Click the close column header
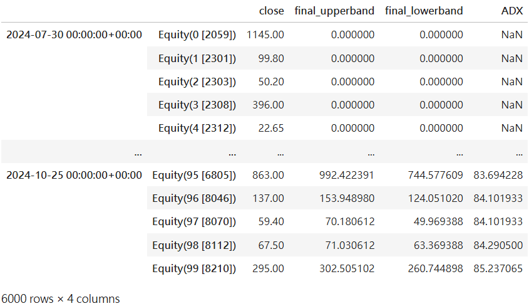 271,11
